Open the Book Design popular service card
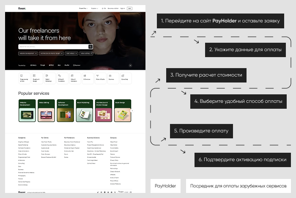This screenshot has height=198, width=296. pyautogui.click(x=123, y=110)
